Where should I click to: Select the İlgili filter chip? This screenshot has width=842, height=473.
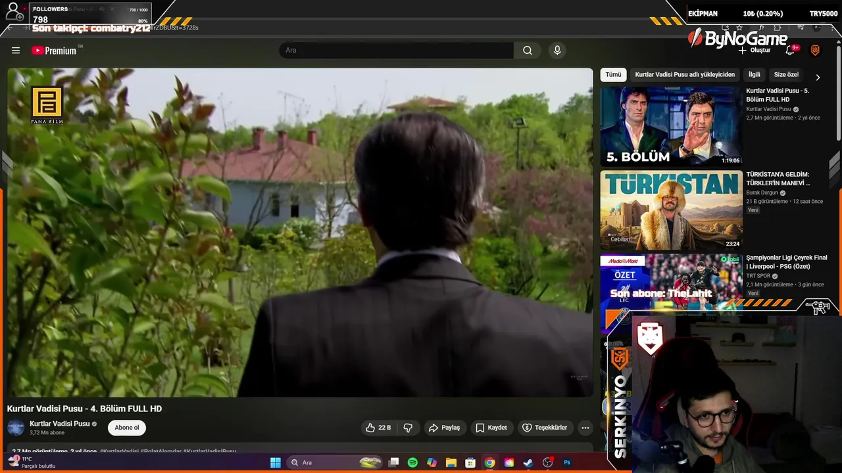coord(755,75)
